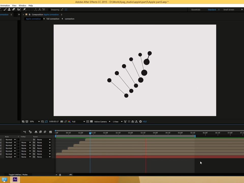Open Show Channel color management icon
Viewport: 244px width, 183px height.
pyautogui.click(x=69, y=121)
